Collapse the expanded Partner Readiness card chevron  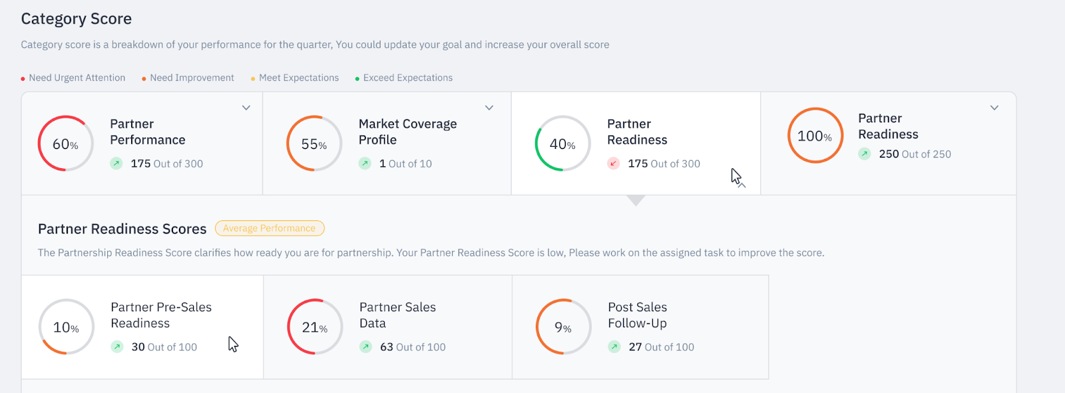(x=742, y=186)
